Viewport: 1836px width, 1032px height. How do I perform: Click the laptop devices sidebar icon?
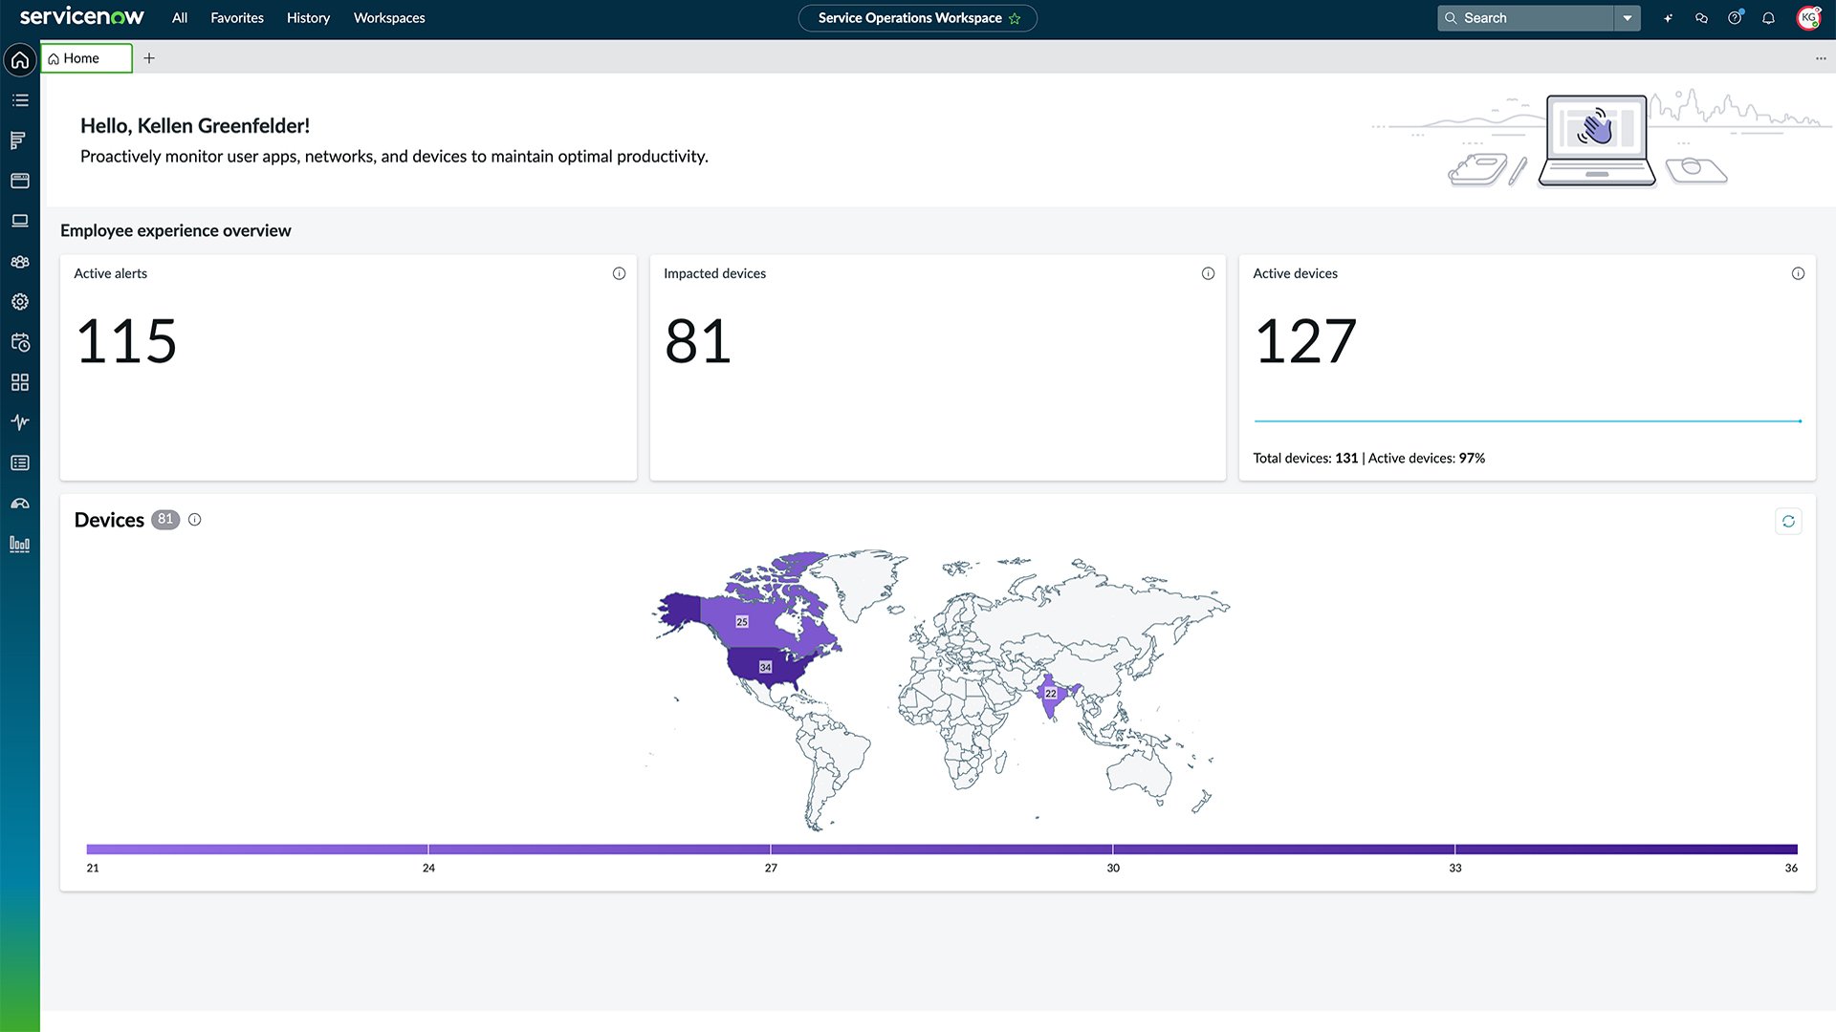point(20,221)
